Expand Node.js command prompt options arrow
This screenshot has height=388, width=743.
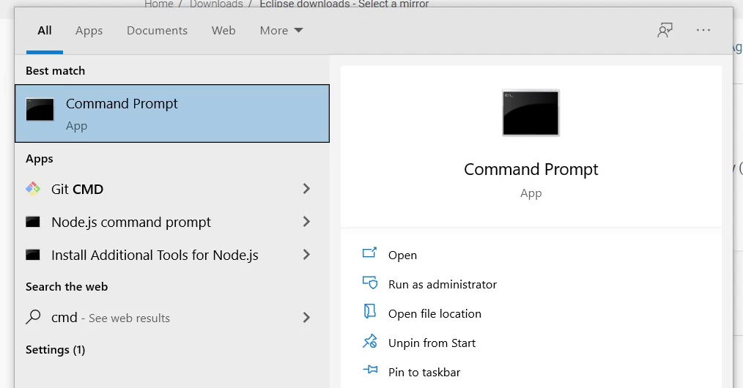tap(306, 221)
